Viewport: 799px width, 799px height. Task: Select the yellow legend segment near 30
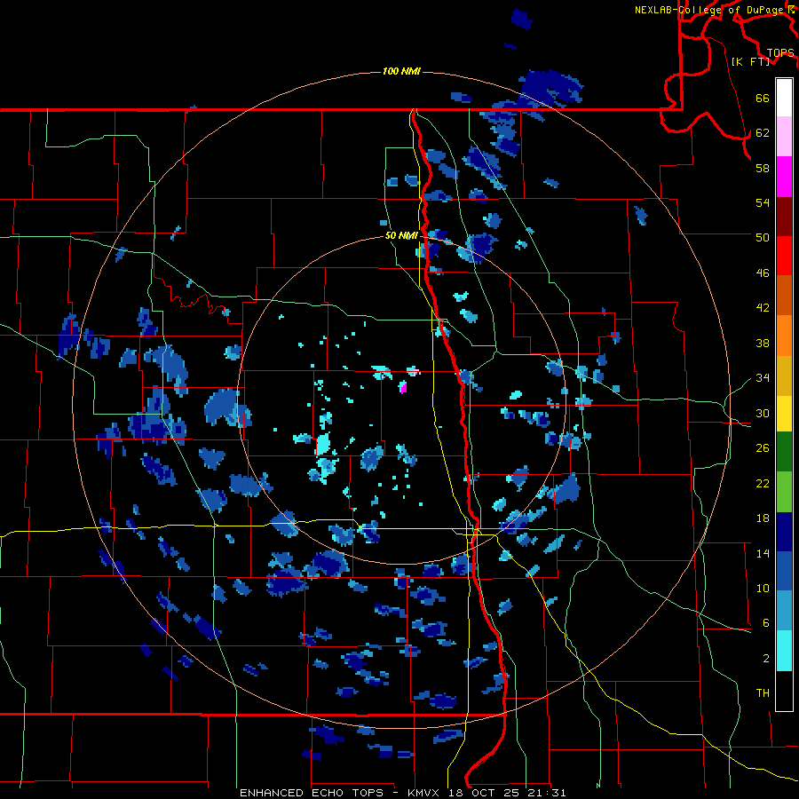pyautogui.click(x=784, y=414)
